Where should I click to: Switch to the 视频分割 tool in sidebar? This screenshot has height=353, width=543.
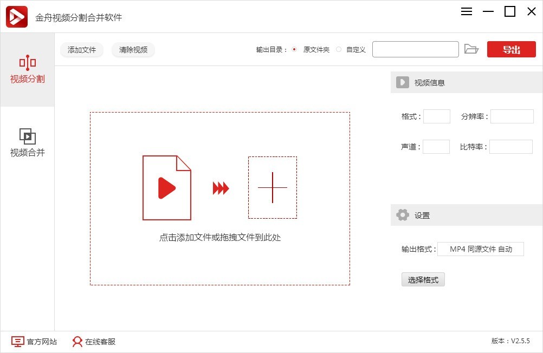click(27, 71)
